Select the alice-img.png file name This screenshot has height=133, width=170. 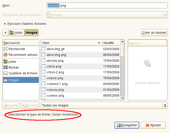(56, 55)
